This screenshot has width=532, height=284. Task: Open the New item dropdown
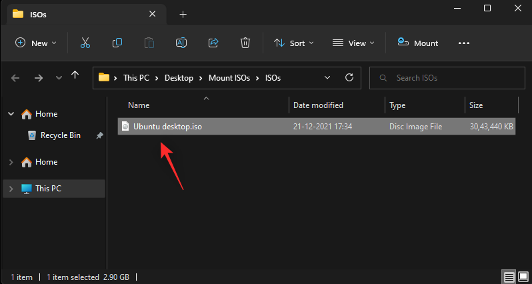(35, 43)
